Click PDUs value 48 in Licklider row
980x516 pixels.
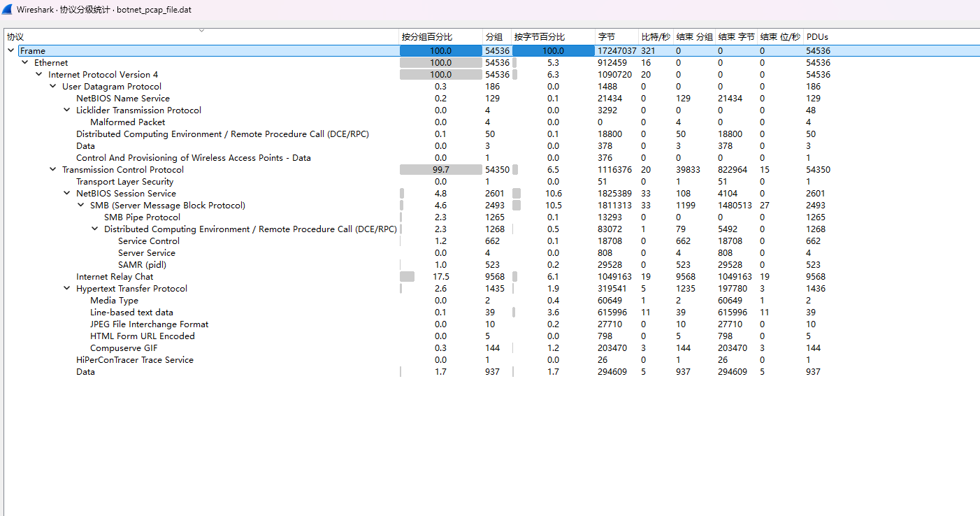pos(811,110)
